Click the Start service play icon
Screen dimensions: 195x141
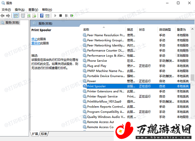click(55, 16)
